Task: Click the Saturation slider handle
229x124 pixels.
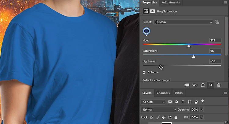Action: click(194, 57)
